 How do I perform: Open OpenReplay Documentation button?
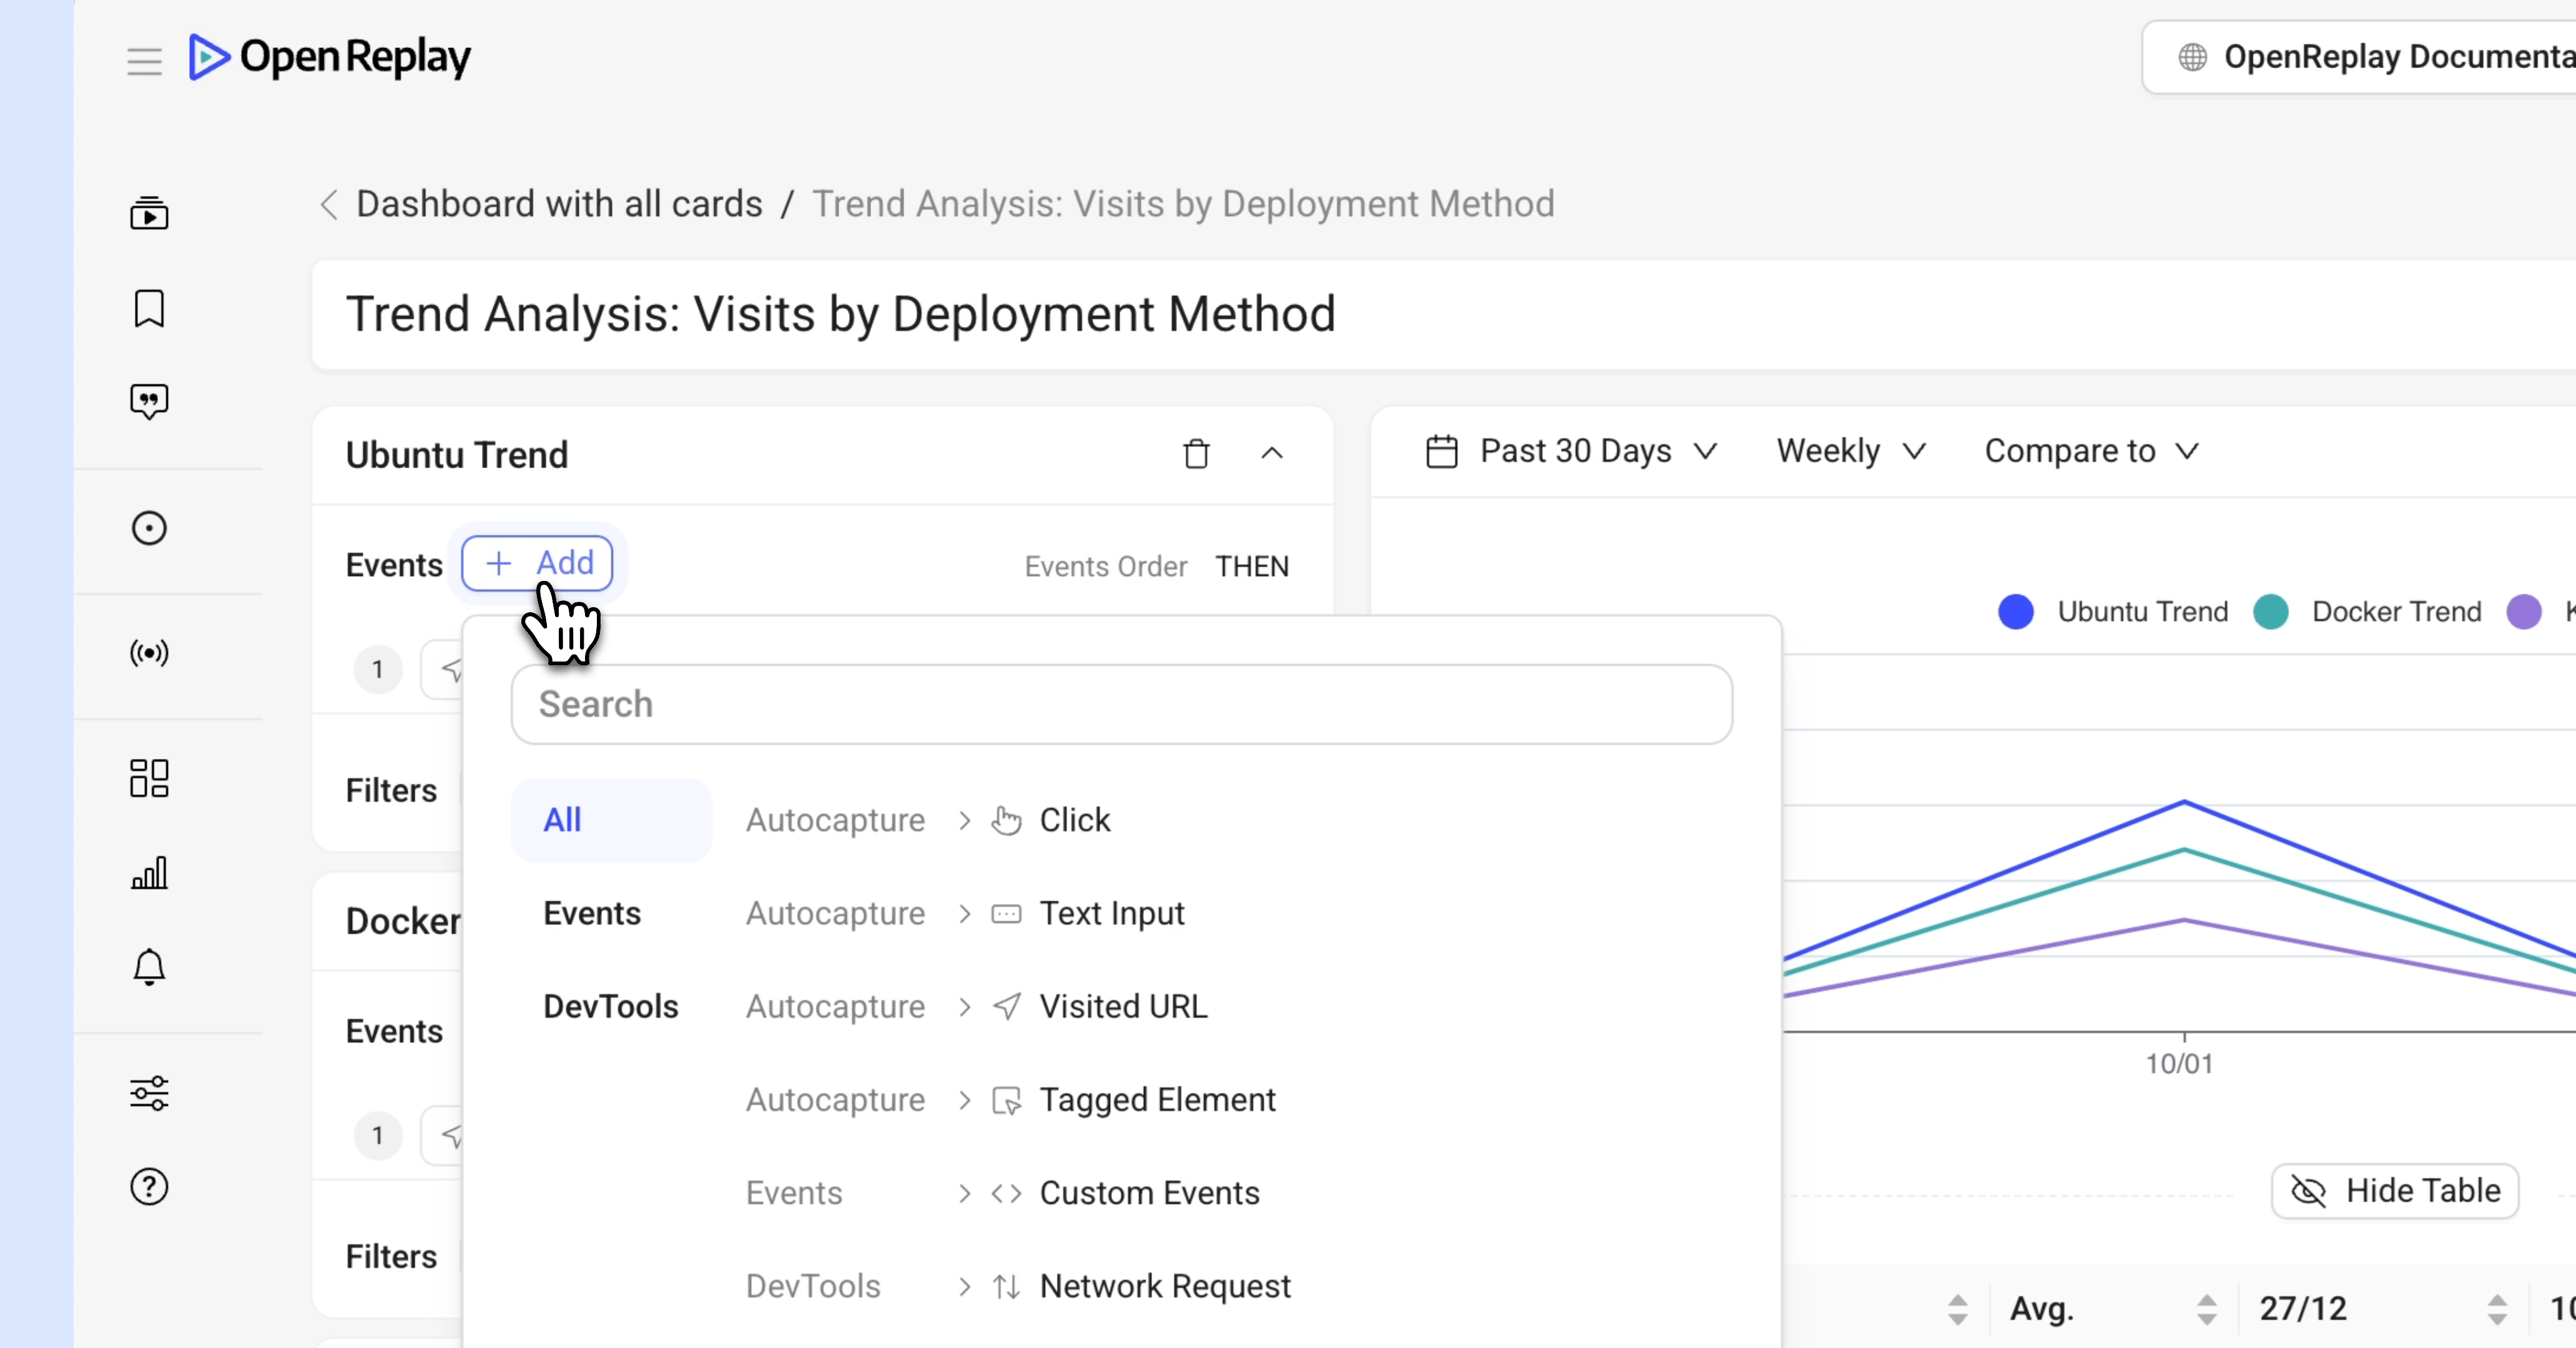[x=2359, y=57]
